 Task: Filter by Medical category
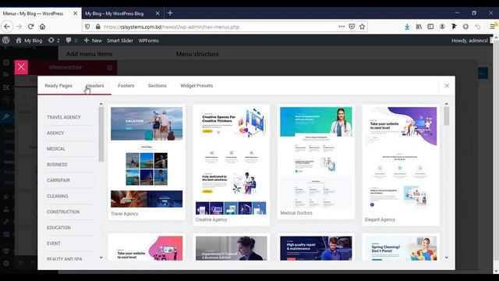(56, 149)
